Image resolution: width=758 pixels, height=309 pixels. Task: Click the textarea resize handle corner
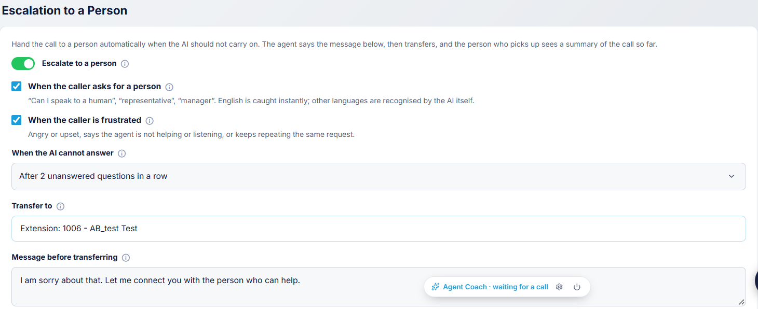coord(741,302)
